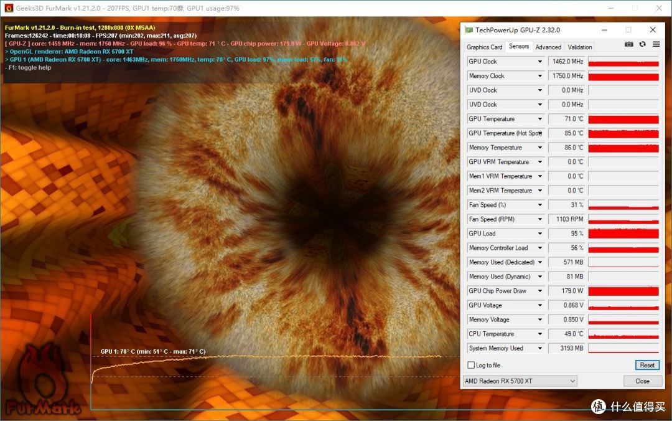Go to the Validation tab
672x421 pixels.
(580, 47)
